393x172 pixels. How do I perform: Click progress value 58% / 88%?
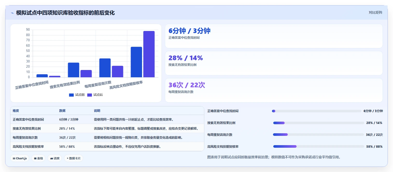tap(374, 146)
